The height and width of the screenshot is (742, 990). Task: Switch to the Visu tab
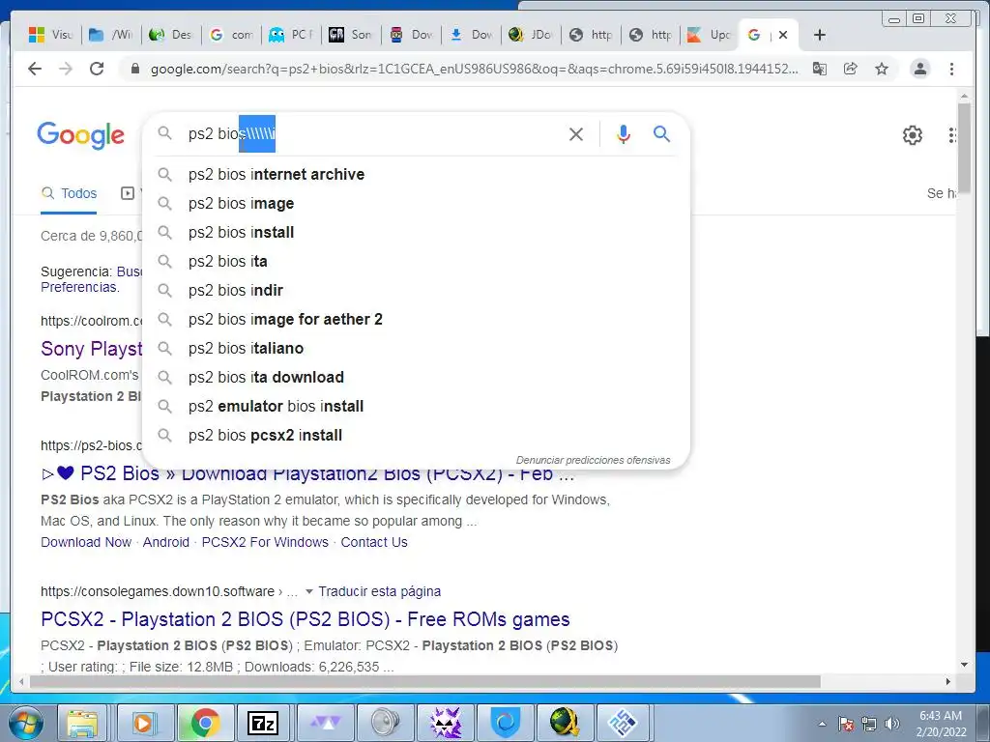(52, 35)
